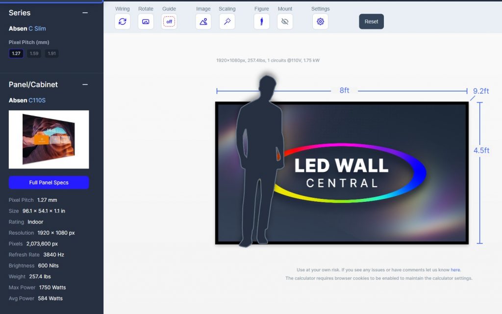
Task: Collapse the Series section
Action: point(85,13)
